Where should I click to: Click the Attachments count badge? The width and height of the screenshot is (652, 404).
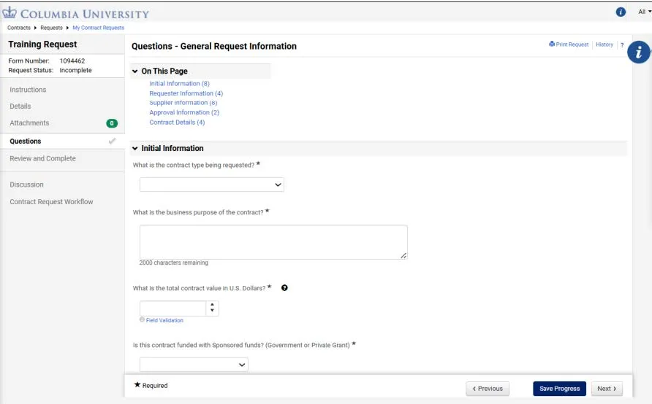[x=112, y=123]
